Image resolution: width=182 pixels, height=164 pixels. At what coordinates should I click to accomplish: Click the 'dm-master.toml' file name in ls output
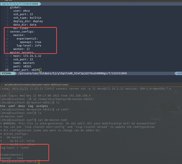tap(11, 116)
